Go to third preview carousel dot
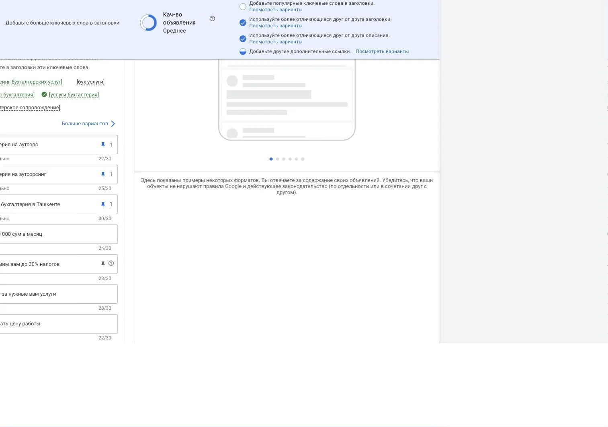608x427 pixels. (284, 159)
